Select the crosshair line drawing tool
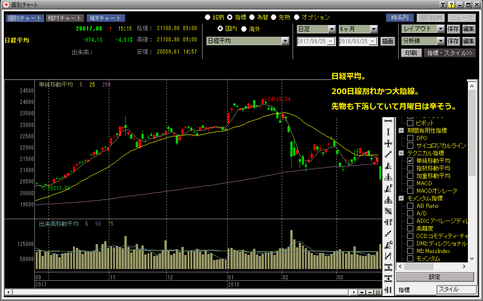 coord(388,143)
